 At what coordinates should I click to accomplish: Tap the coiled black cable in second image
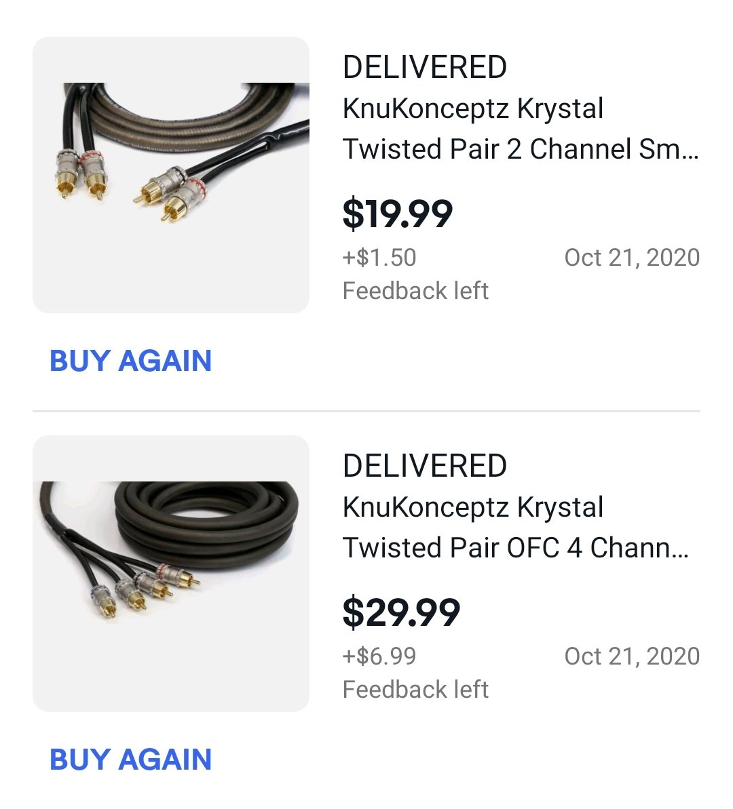tap(206, 524)
